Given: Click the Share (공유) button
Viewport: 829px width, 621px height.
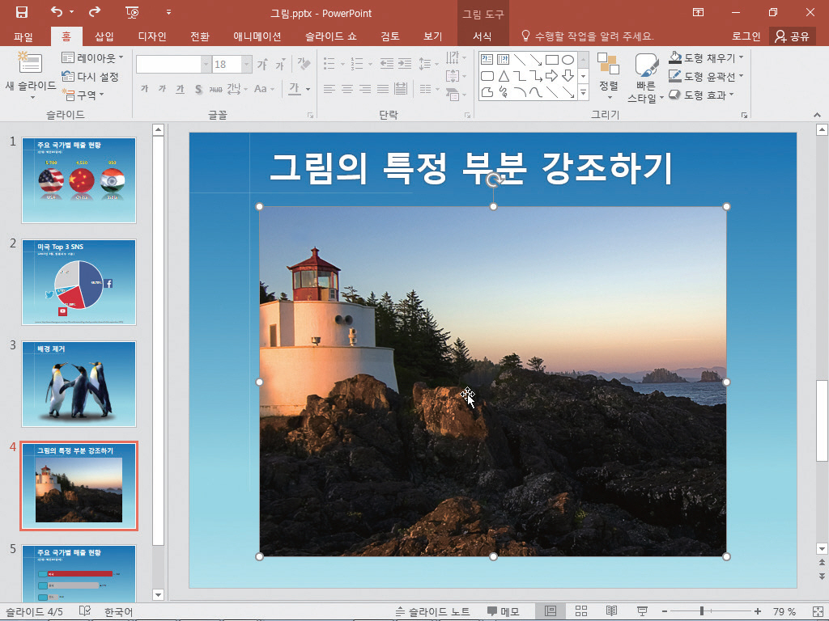Looking at the screenshot, I should click(x=792, y=36).
